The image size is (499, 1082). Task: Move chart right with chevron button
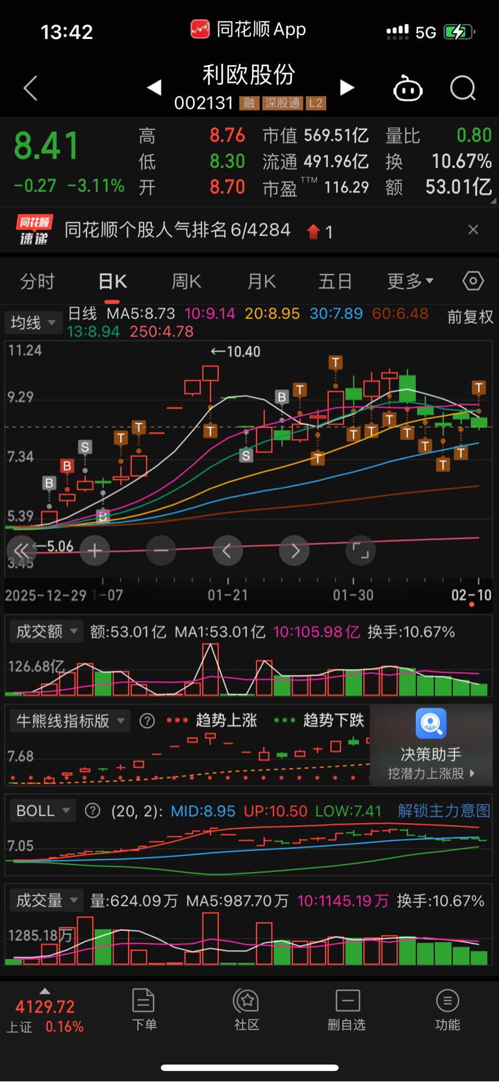[x=294, y=551]
